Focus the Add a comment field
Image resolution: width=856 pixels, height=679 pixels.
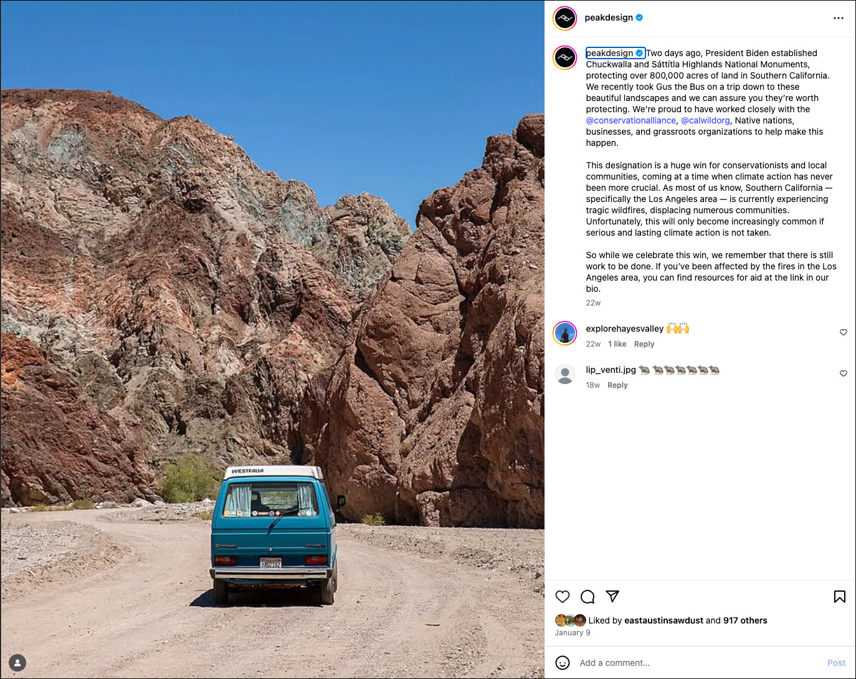(699, 663)
